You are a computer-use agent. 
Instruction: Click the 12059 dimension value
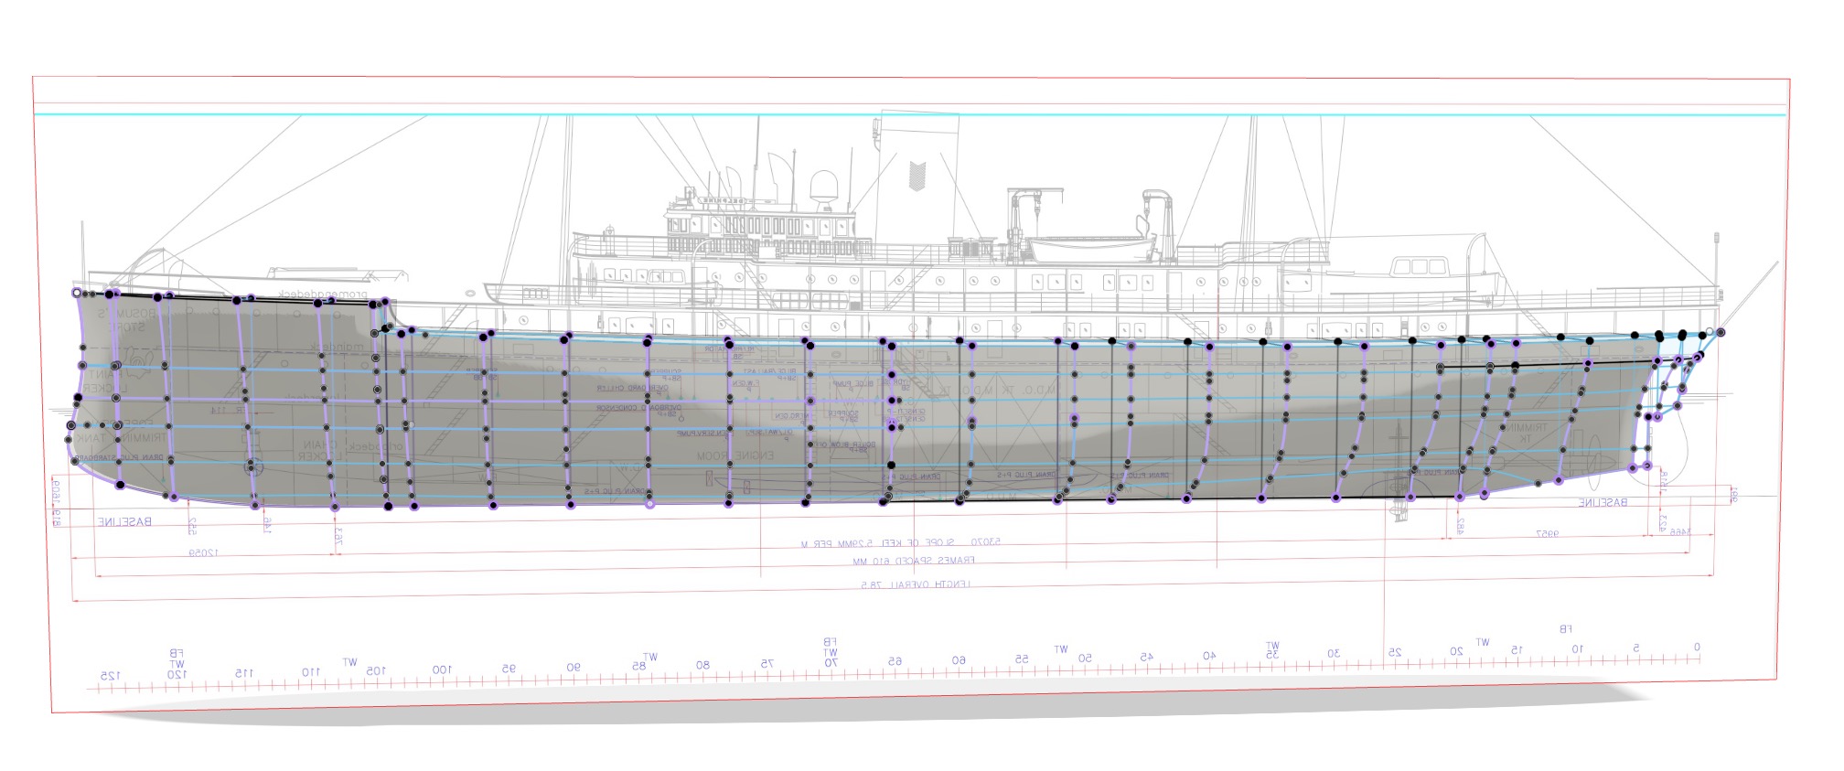point(203,553)
